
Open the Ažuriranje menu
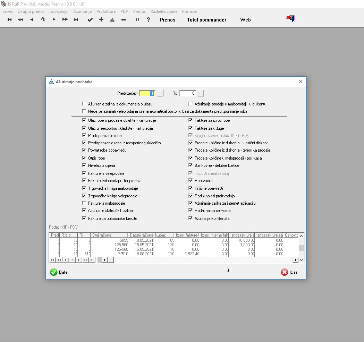point(82,11)
